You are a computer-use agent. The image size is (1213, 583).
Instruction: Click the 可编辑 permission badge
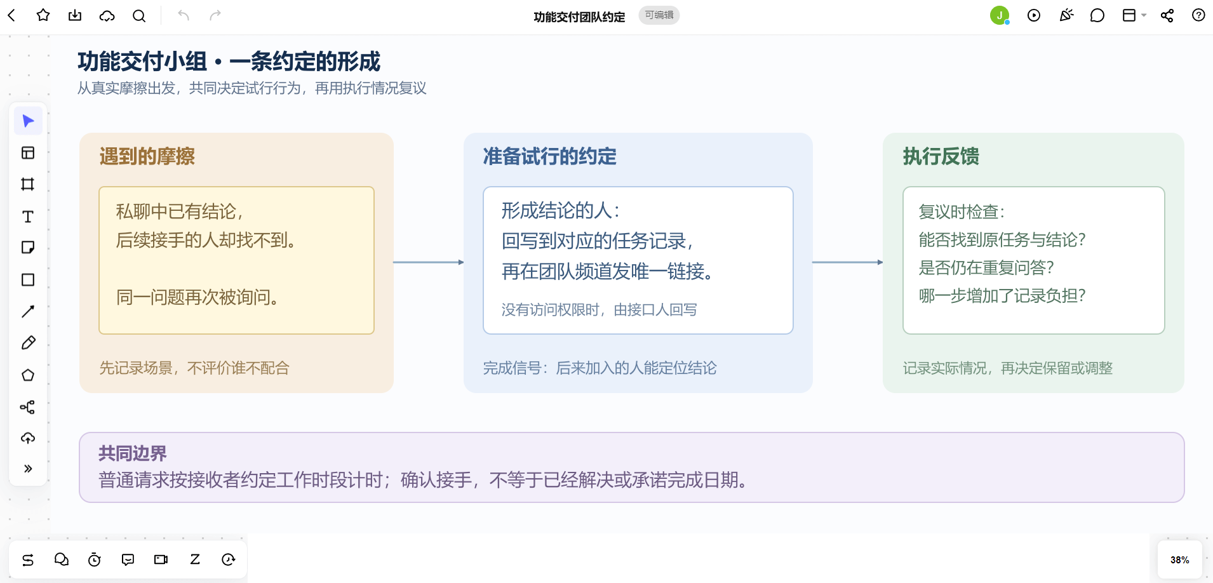[x=659, y=15]
